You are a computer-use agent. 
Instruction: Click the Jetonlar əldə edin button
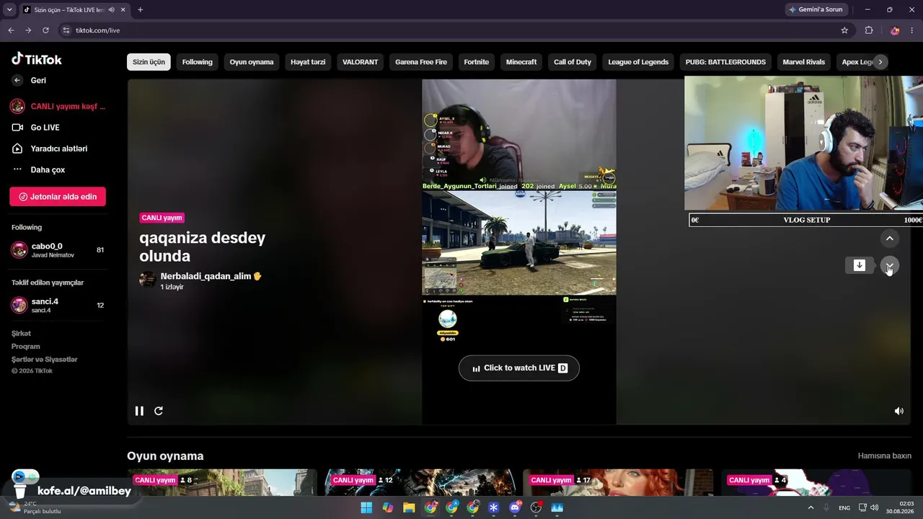pos(58,197)
